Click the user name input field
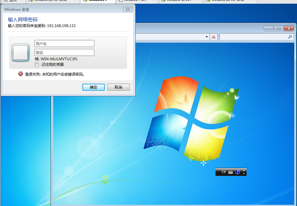 point(64,44)
